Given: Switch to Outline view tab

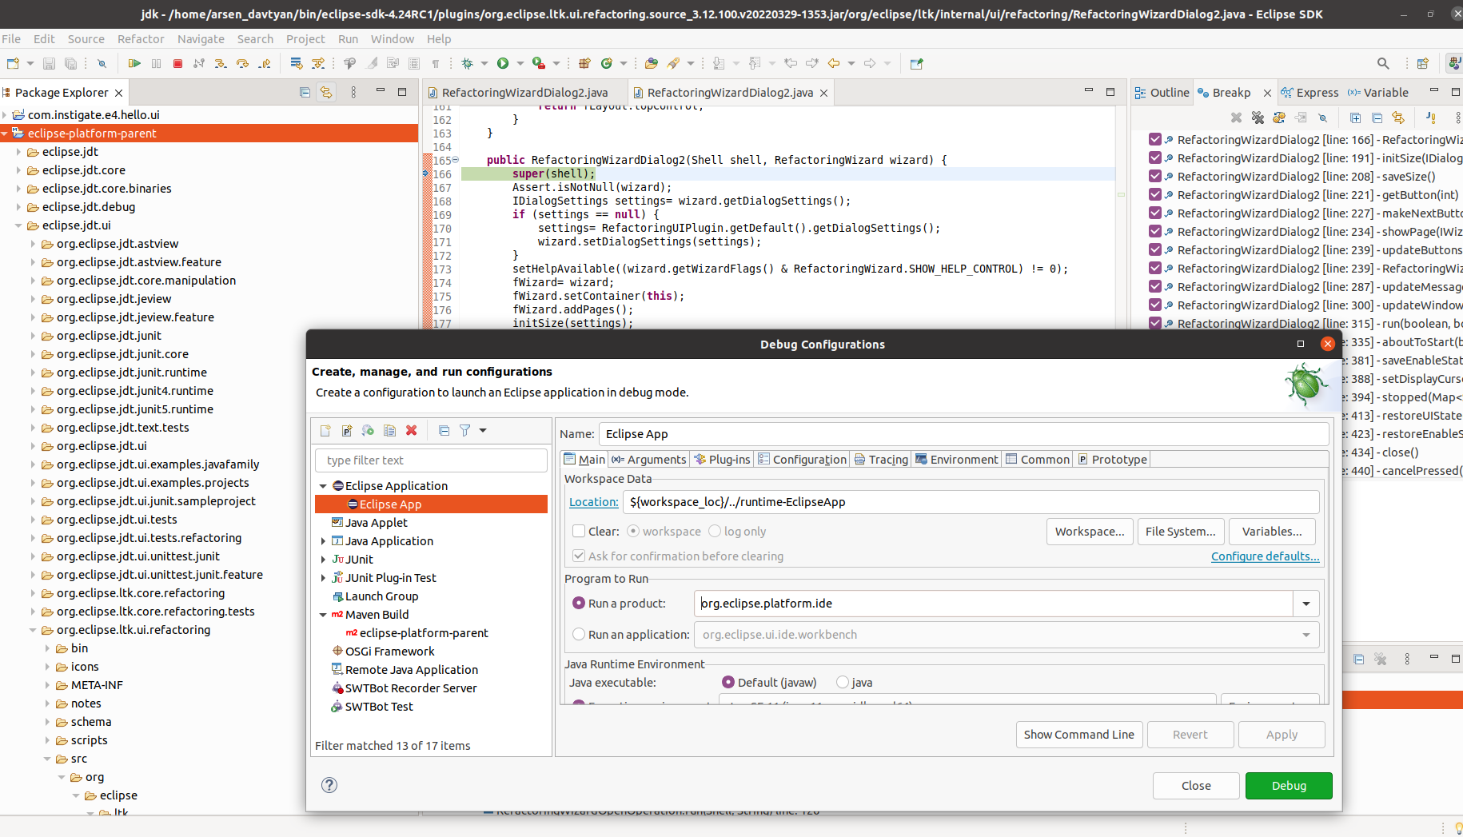Looking at the screenshot, I should (x=1162, y=93).
